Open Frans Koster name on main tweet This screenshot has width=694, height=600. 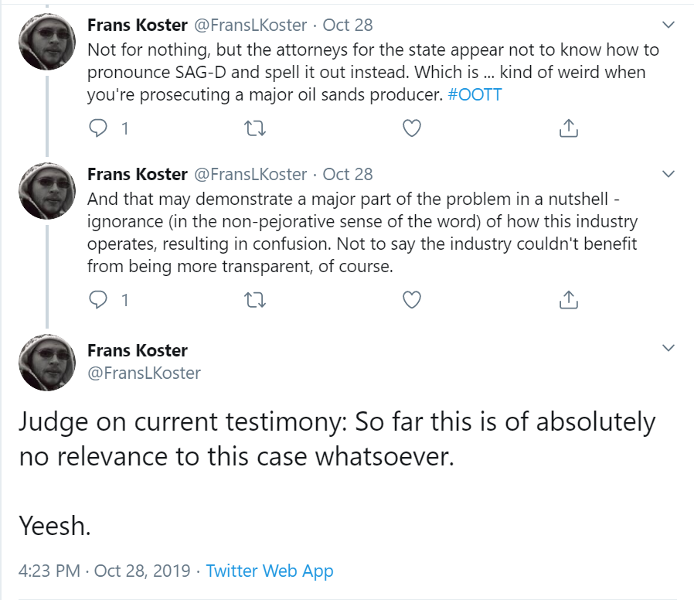138,351
